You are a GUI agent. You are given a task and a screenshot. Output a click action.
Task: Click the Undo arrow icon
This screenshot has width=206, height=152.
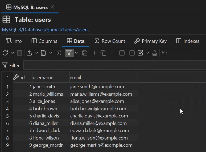tap(165, 53)
